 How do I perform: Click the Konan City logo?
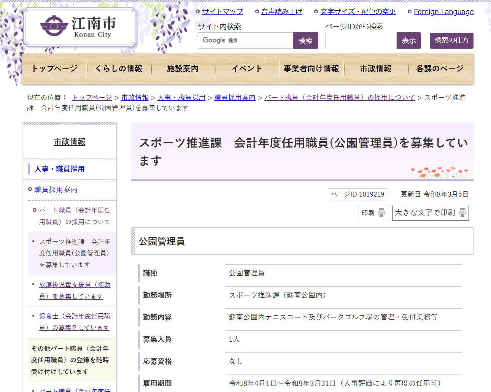pyautogui.click(x=80, y=27)
